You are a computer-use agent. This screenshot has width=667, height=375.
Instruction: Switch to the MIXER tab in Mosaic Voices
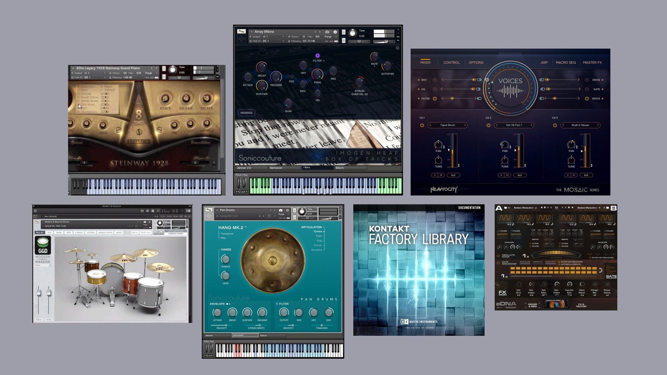[425, 62]
